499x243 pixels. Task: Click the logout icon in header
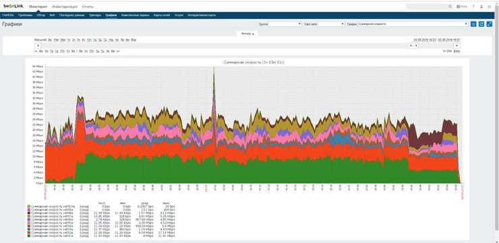click(x=490, y=6)
